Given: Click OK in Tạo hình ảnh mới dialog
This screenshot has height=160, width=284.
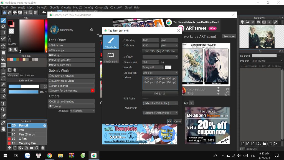Looking at the screenshot, I should (x=169, y=121).
